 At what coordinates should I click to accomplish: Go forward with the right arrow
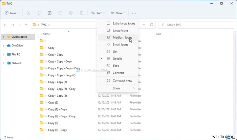(13, 25)
